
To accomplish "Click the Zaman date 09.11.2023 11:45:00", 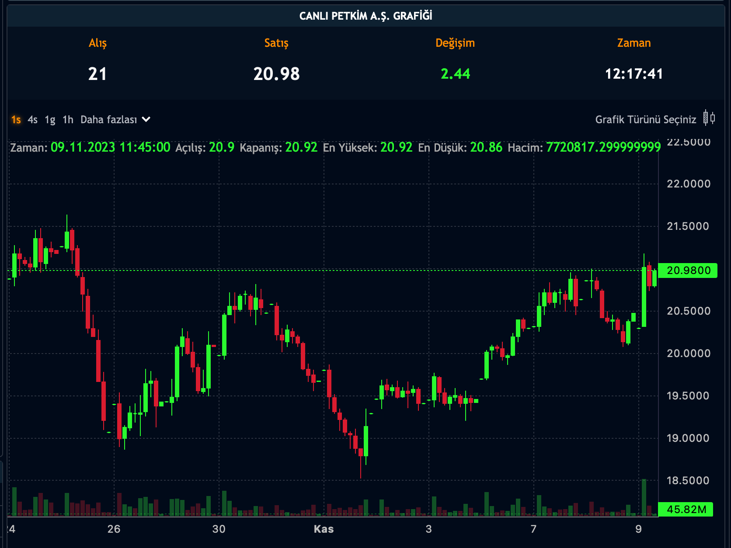I will pyautogui.click(x=111, y=147).
